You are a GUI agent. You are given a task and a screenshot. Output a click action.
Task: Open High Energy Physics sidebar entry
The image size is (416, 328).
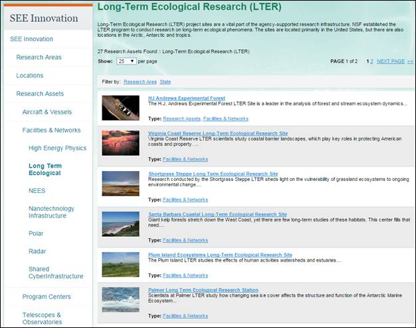pyautogui.click(x=57, y=148)
